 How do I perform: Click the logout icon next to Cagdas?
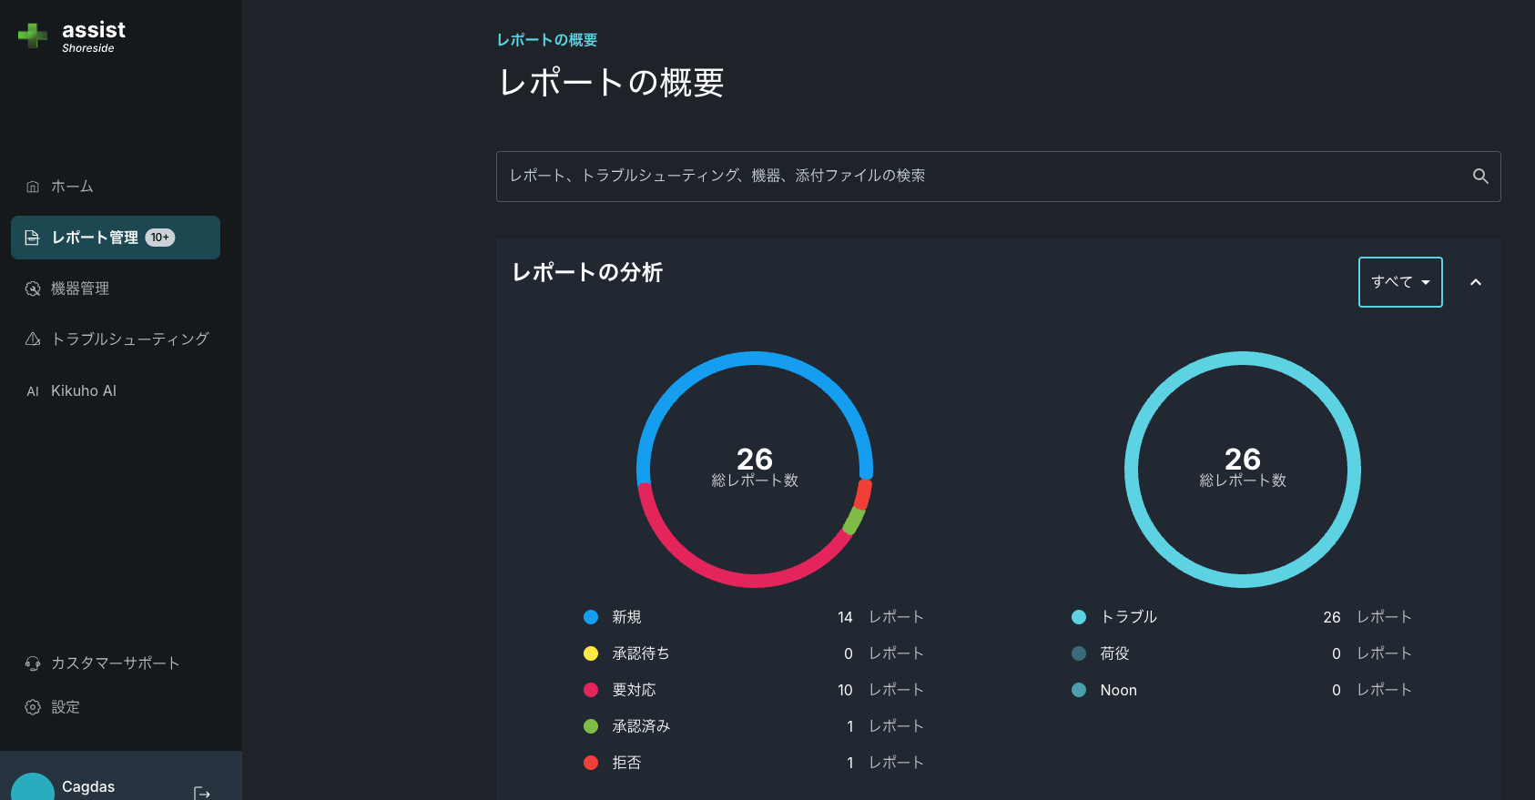coord(202,794)
